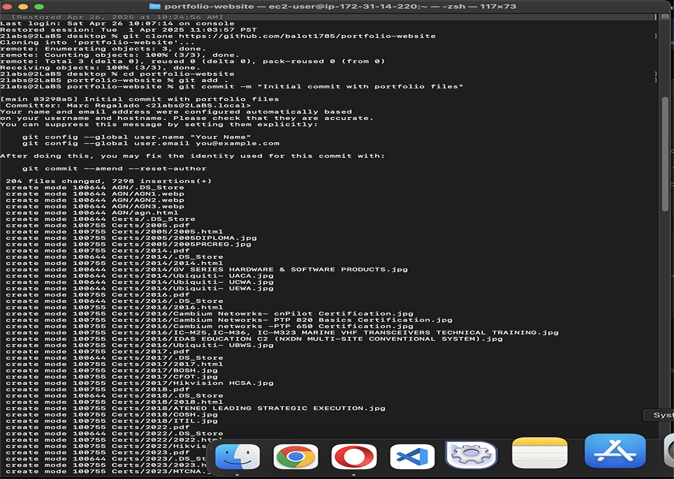Launch Google Chrome from the dock
This screenshot has width=674, height=479.
pyautogui.click(x=295, y=457)
